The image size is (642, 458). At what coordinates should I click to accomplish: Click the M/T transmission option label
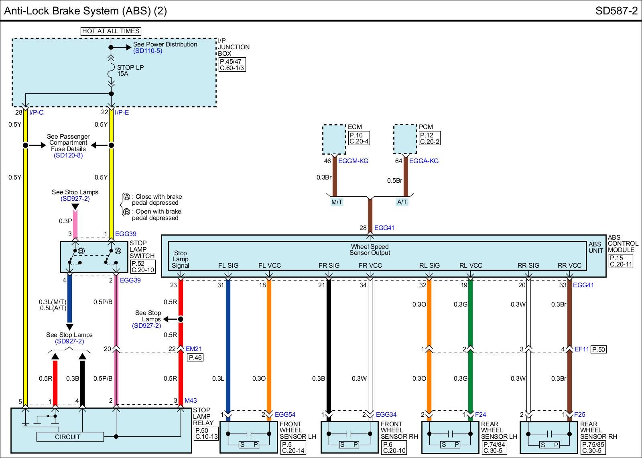pyautogui.click(x=337, y=202)
